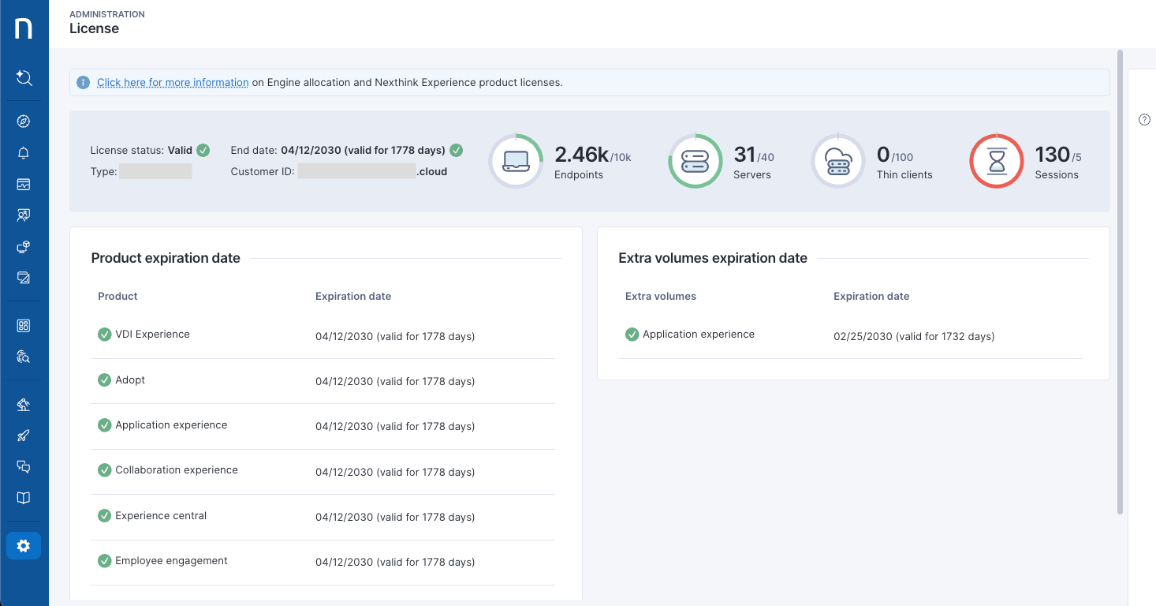Click the Nexthink logo in sidebar
The image size is (1156, 606).
click(24, 28)
